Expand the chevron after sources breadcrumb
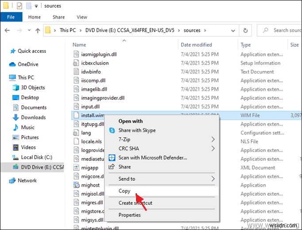Screen dimensions: 302x230 coord(205,30)
